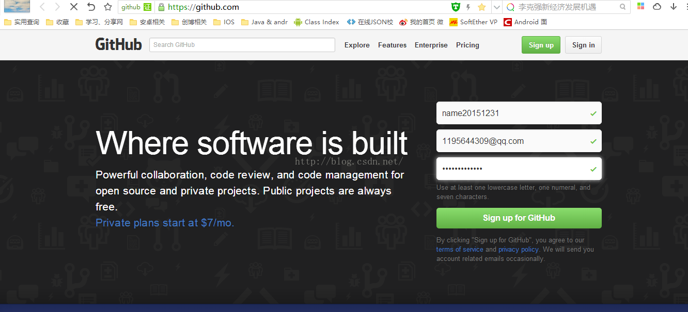
Task: Open the 我的首页 微 Weibo bookmark
Action: [421, 22]
